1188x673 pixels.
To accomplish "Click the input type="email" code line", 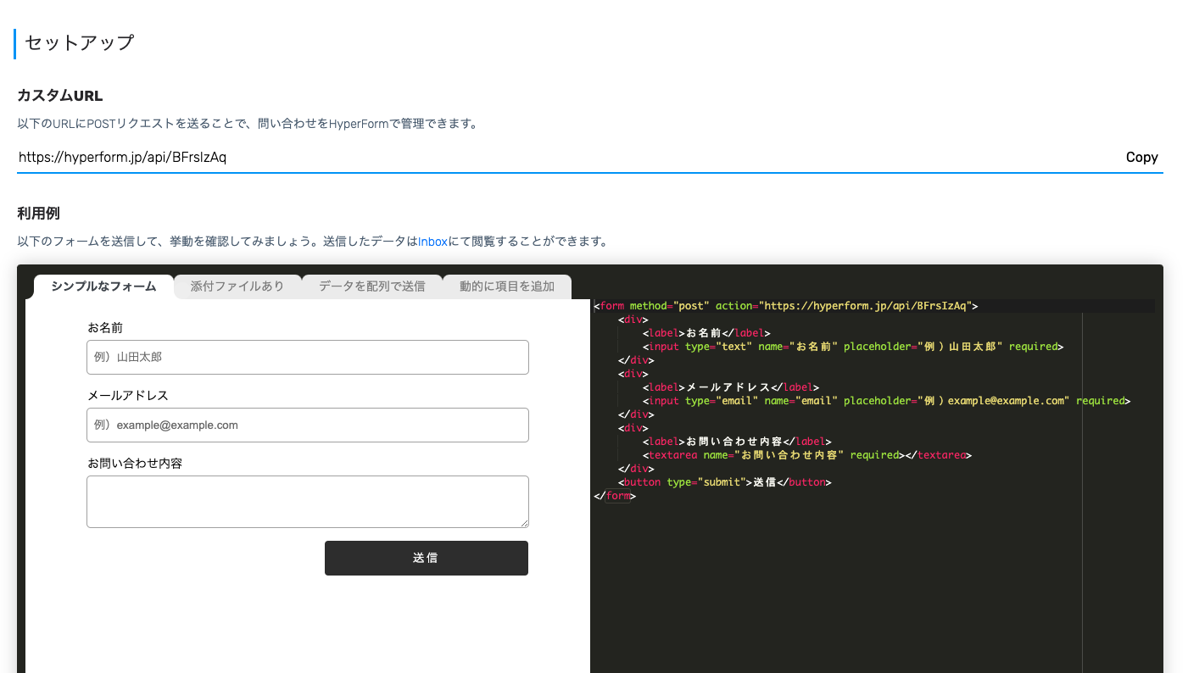I will pyautogui.click(x=886, y=401).
